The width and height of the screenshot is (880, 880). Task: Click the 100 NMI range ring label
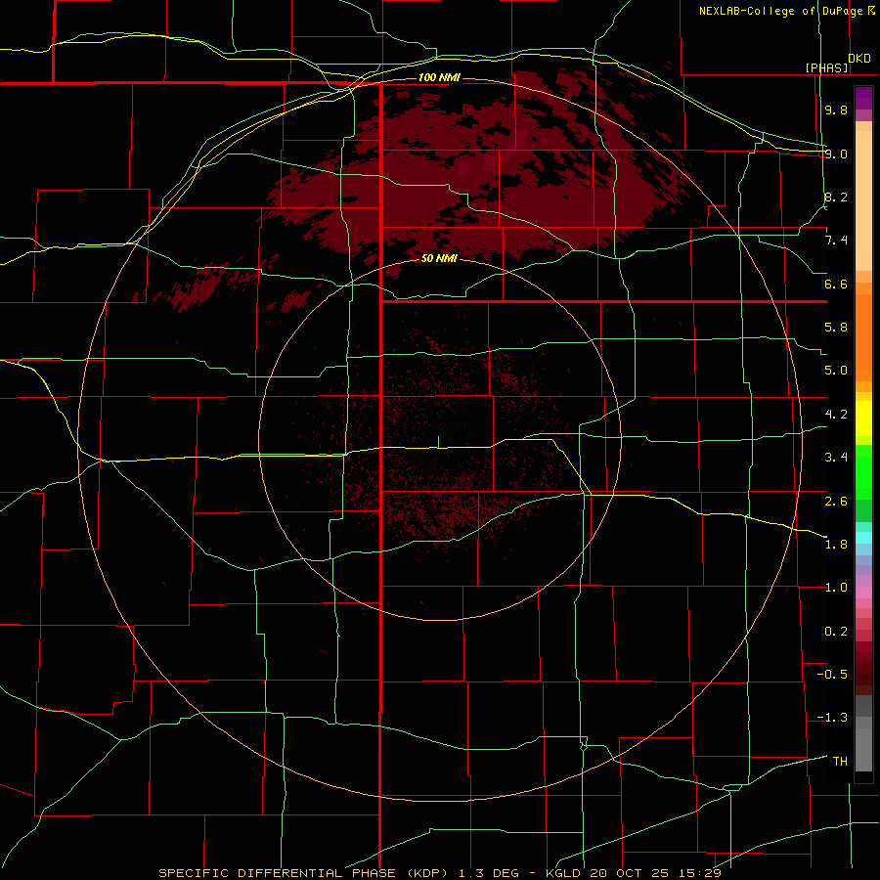(439, 77)
